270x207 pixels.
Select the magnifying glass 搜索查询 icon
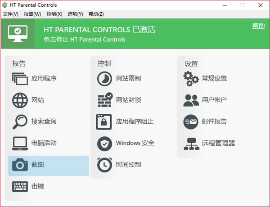click(x=20, y=122)
